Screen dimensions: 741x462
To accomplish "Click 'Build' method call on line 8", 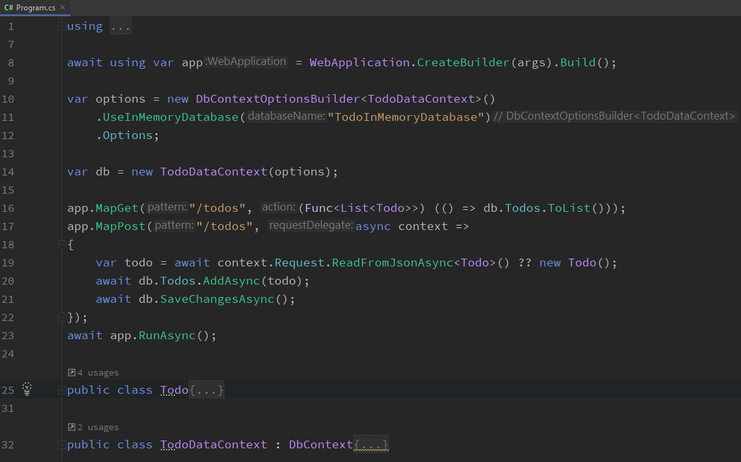I will (578, 62).
